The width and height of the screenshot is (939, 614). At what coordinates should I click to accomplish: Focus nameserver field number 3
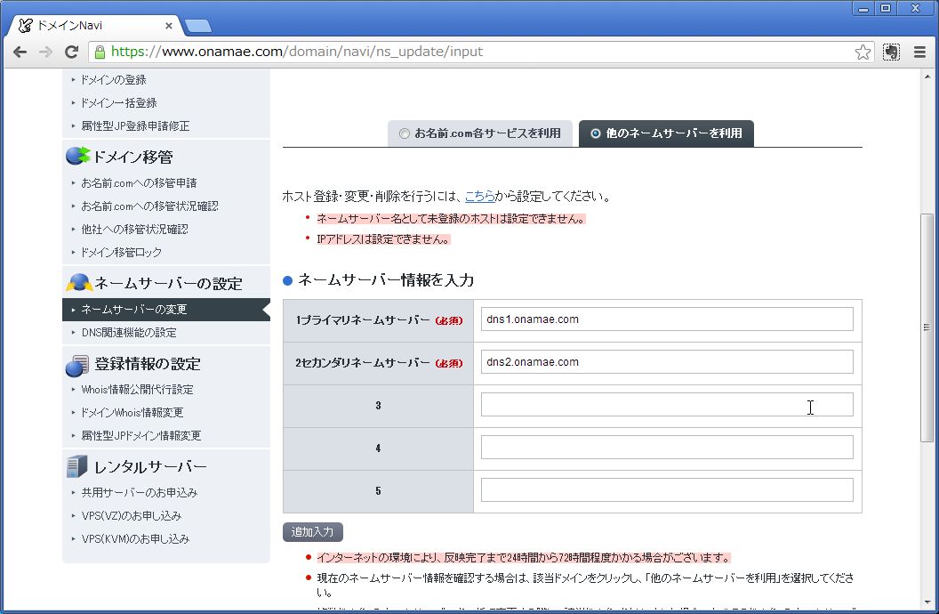[x=667, y=404]
